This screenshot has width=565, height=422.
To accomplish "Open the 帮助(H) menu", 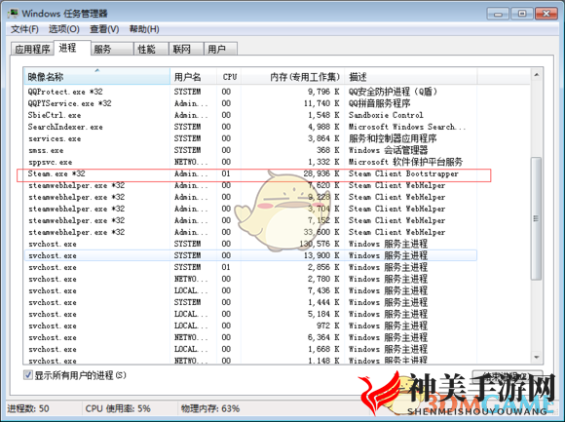I will click(x=144, y=29).
